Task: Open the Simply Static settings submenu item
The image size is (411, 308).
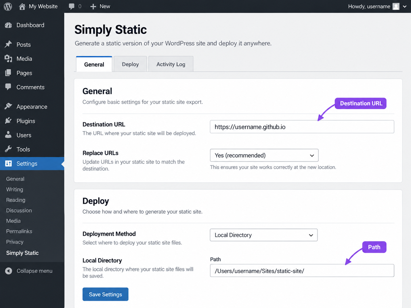Action: click(22, 253)
